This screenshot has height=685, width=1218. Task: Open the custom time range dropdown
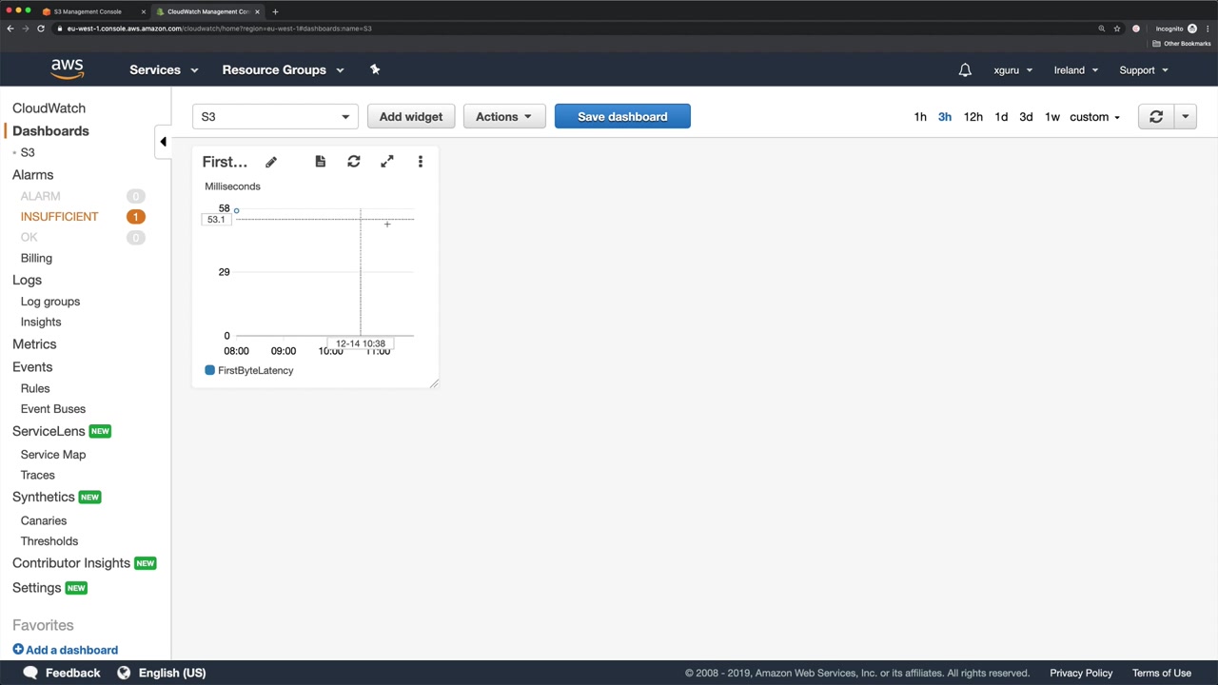point(1094,117)
